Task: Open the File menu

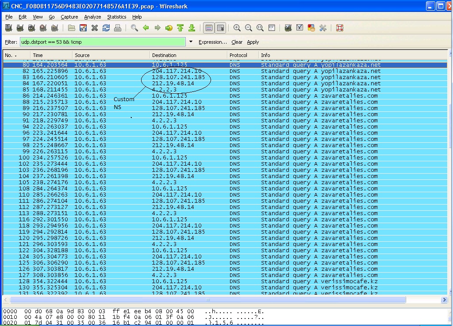Action: tap(9, 17)
